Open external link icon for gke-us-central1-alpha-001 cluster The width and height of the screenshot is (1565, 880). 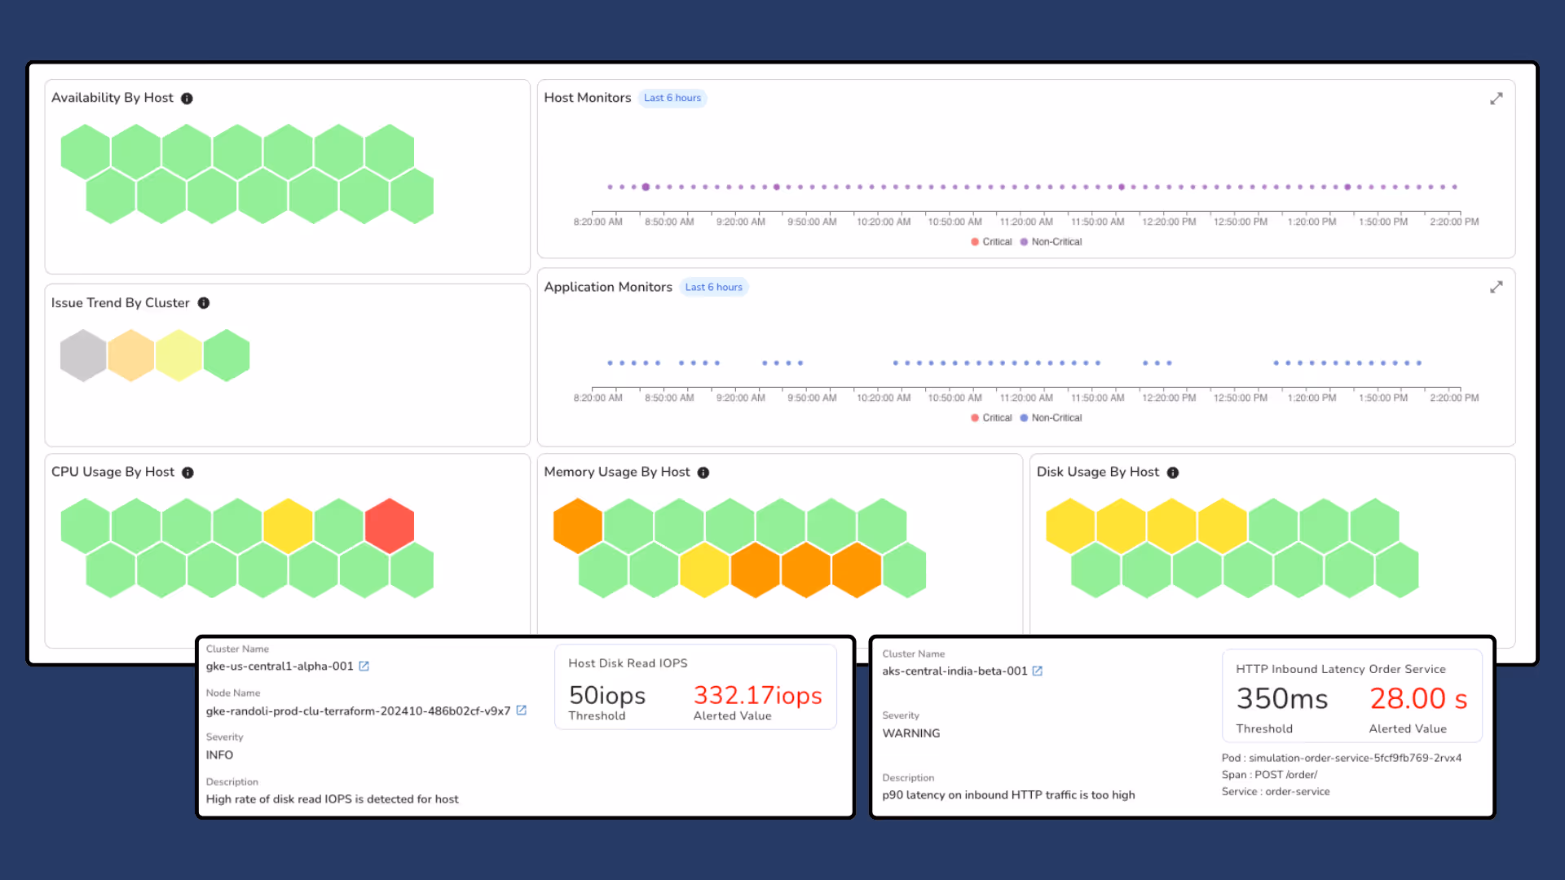(x=364, y=667)
